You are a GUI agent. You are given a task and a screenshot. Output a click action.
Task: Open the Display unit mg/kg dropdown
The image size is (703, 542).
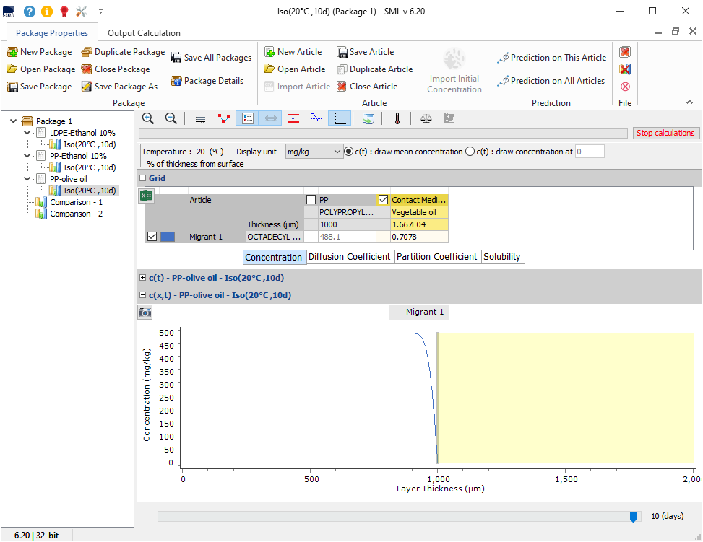[x=314, y=152]
